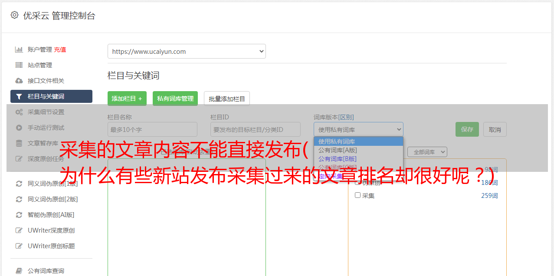The width and height of the screenshot is (554, 276).
Task: Open the 全部词库 filter dropdown
Action: pyautogui.click(x=427, y=152)
